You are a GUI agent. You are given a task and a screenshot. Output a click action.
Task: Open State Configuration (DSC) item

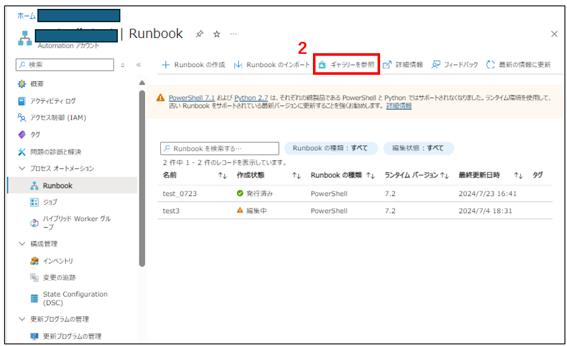(75, 298)
